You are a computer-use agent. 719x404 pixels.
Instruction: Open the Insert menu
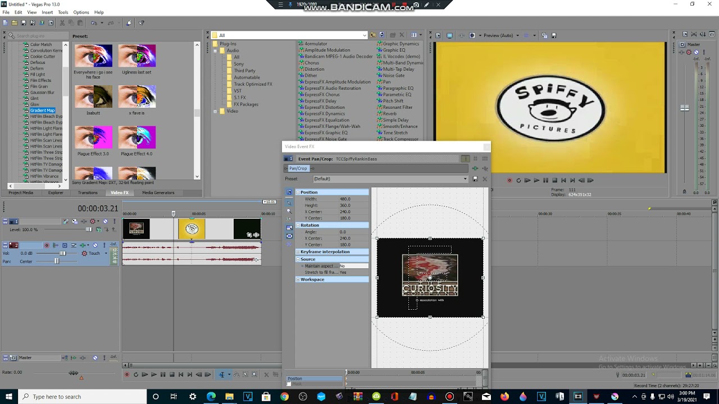[47, 12]
